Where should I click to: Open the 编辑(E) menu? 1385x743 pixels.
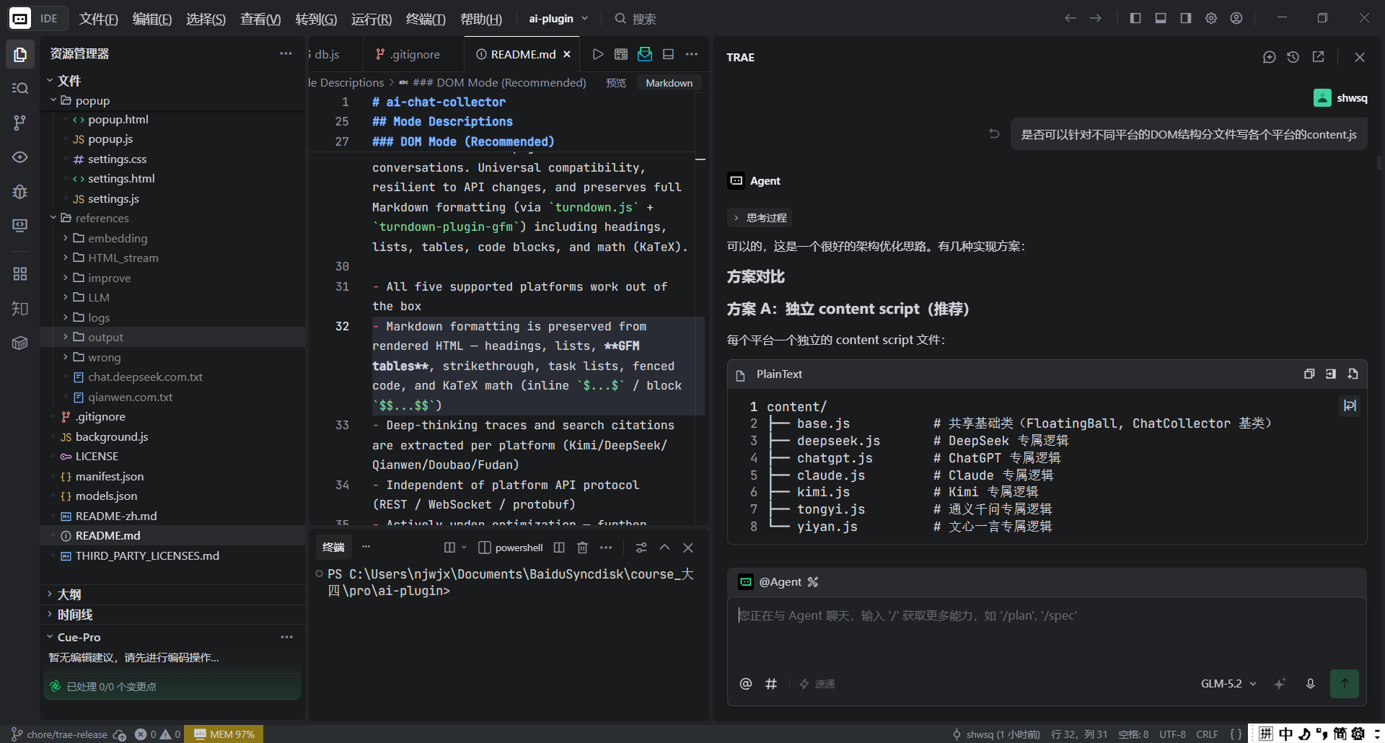(x=152, y=19)
